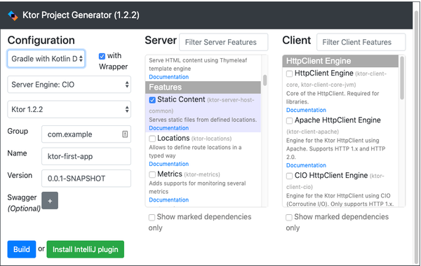Click the icon inside the Group field

(125, 134)
